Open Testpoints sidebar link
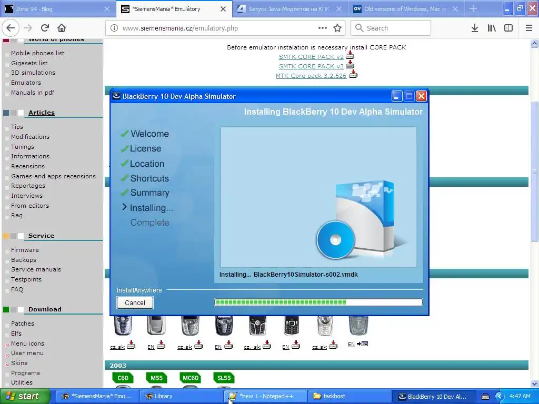This screenshot has height=404, width=539. click(26, 279)
